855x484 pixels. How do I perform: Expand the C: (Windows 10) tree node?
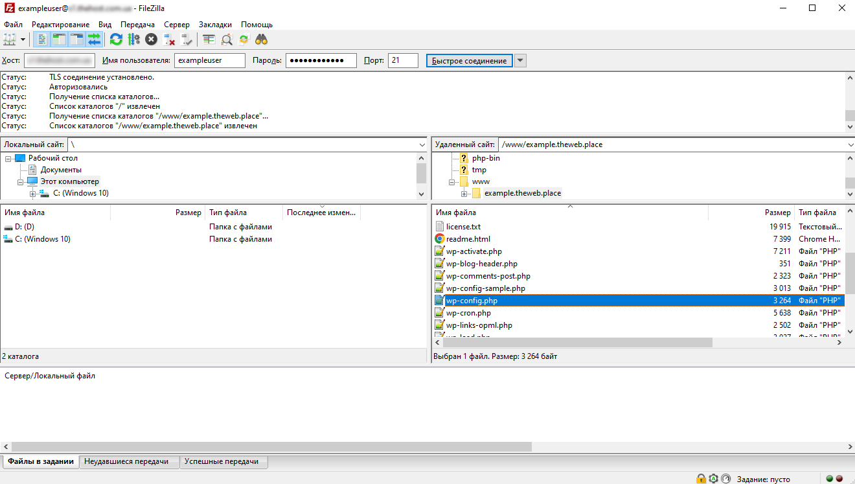pyautogui.click(x=32, y=194)
